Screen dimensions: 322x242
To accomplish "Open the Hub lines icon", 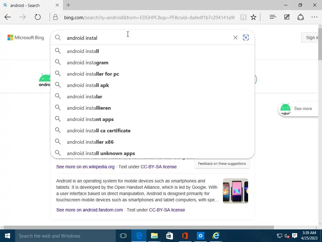I will (273, 17).
